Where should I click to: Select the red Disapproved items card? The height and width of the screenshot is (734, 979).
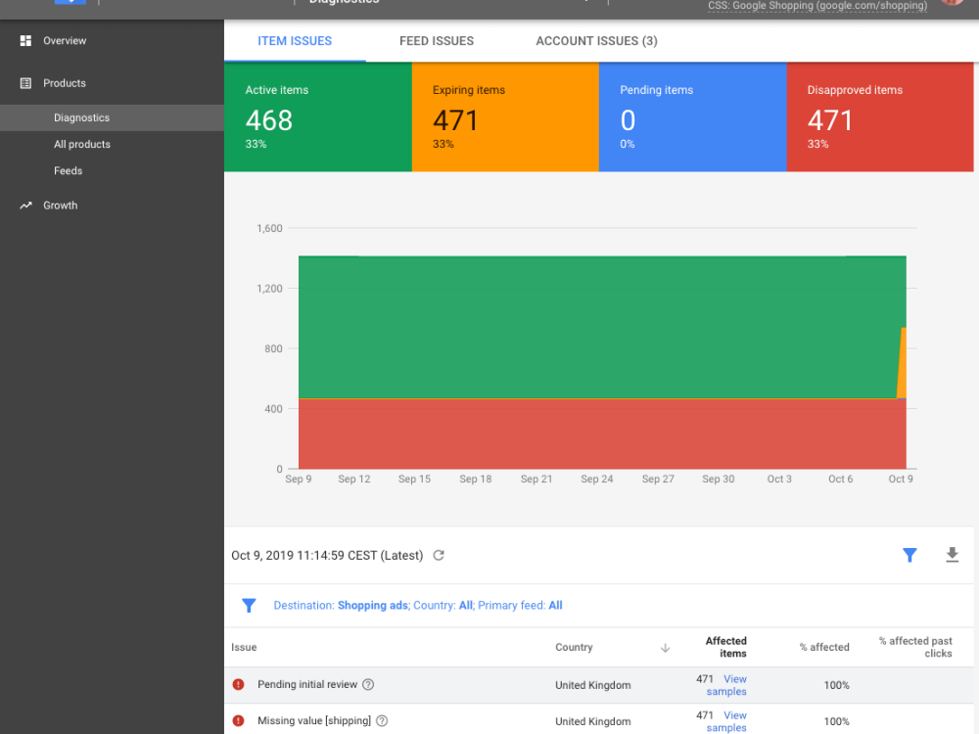click(880, 116)
